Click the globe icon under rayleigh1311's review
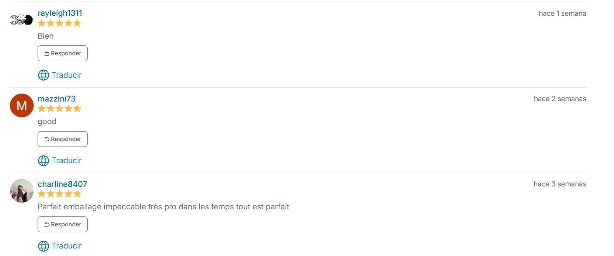 43,75
